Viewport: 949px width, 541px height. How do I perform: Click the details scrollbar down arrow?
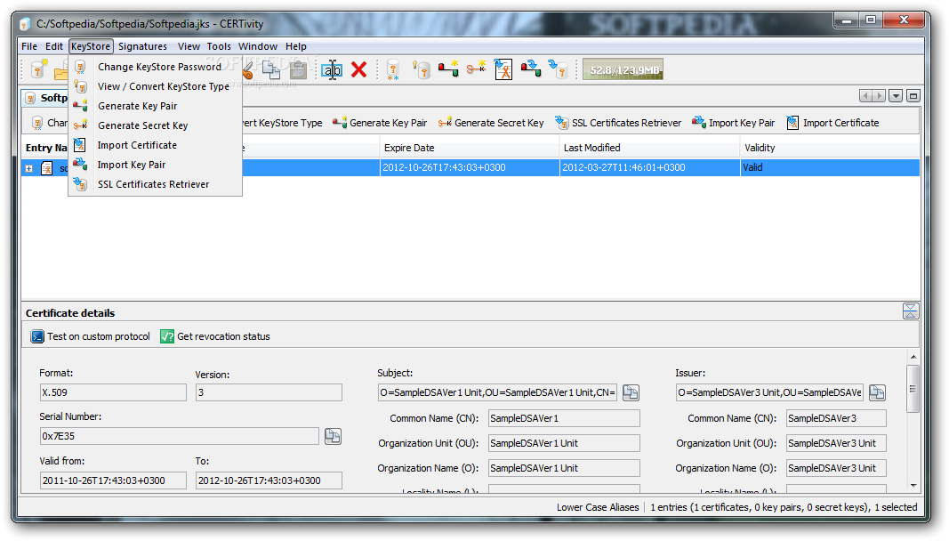click(x=913, y=485)
